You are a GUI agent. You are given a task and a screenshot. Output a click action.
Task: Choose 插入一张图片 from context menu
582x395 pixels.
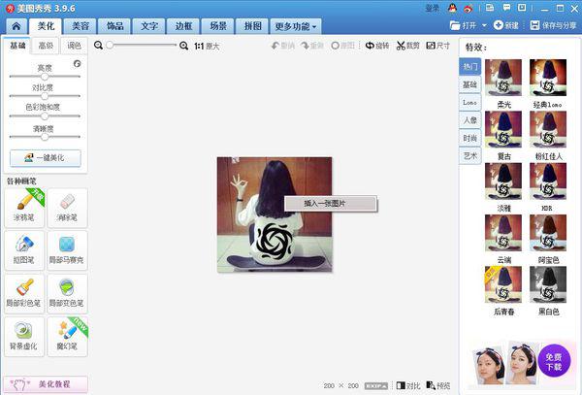[x=329, y=203]
